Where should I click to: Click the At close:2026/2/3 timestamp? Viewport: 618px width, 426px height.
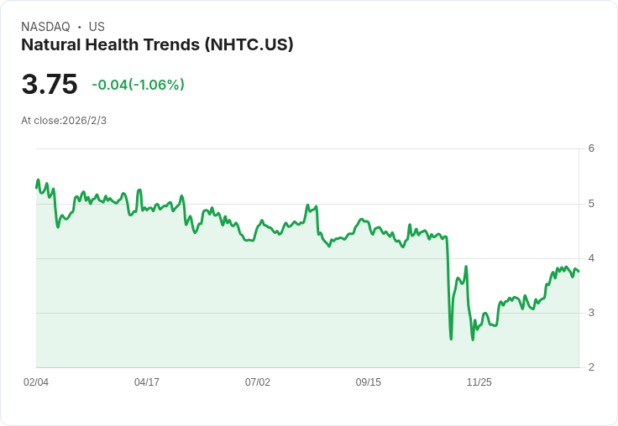click(x=64, y=121)
